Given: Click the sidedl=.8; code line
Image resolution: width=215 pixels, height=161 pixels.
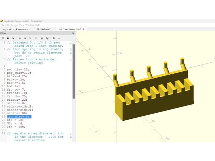Looking at the screenshot, I should pyautogui.click(x=16, y=103).
